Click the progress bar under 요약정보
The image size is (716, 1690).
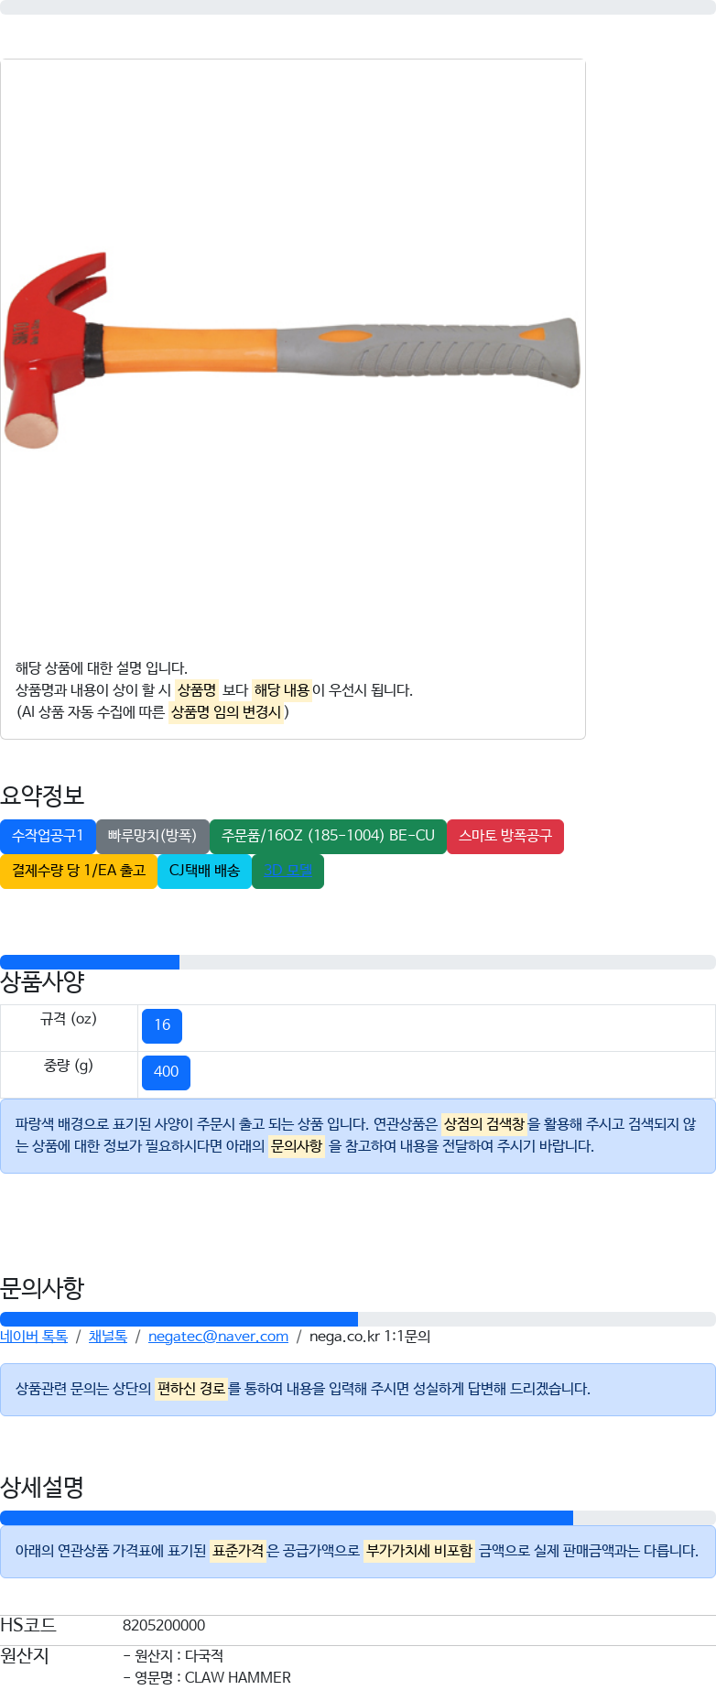tap(357, 962)
